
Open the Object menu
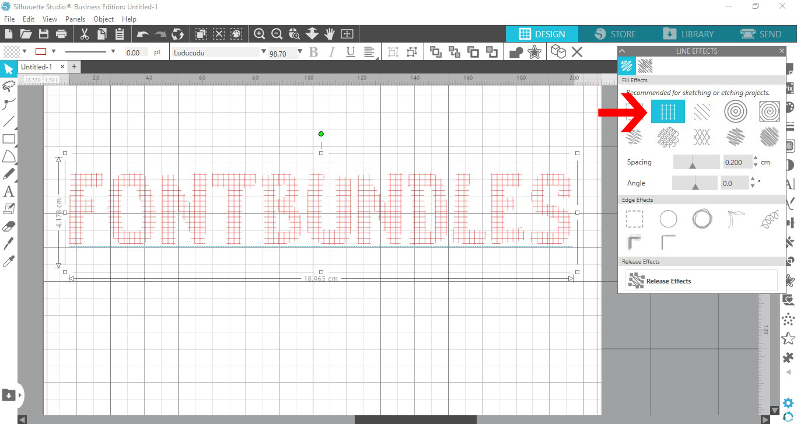104,19
